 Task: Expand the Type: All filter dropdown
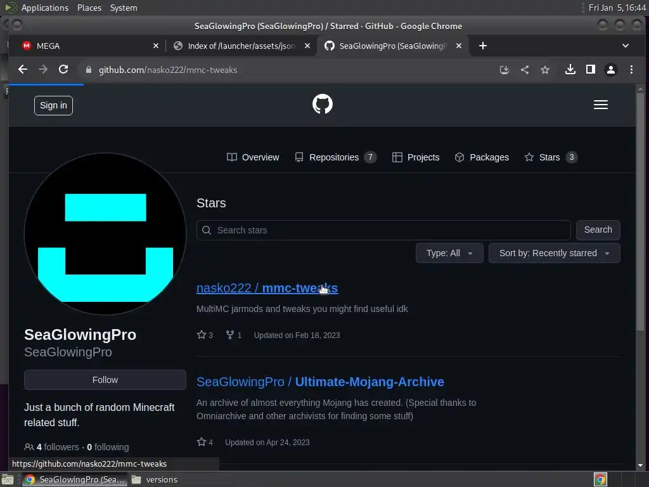(449, 253)
